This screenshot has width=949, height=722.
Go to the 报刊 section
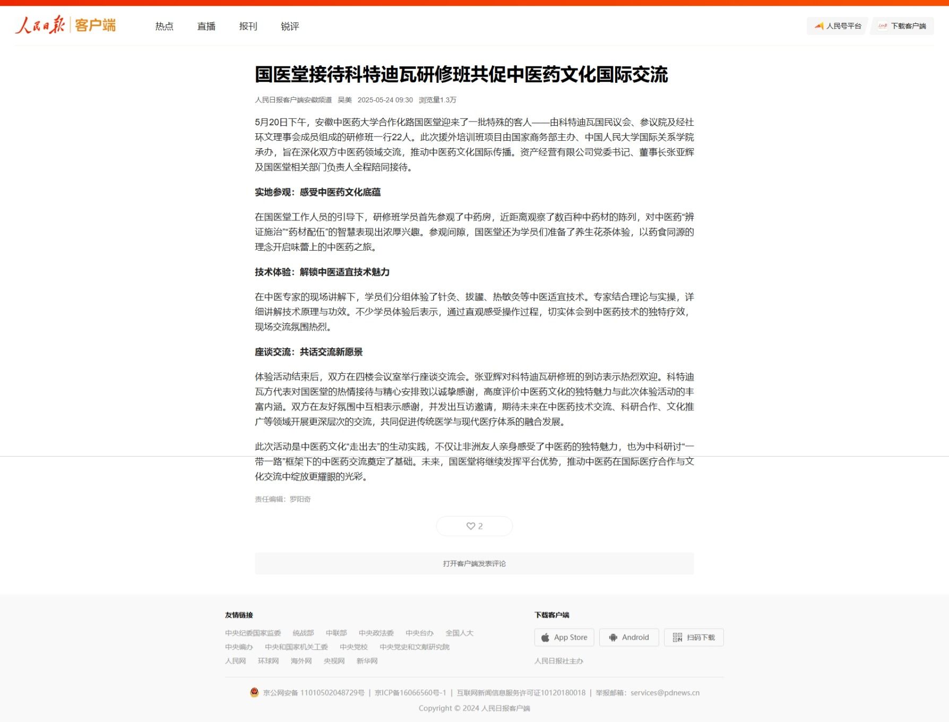pos(248,27)
